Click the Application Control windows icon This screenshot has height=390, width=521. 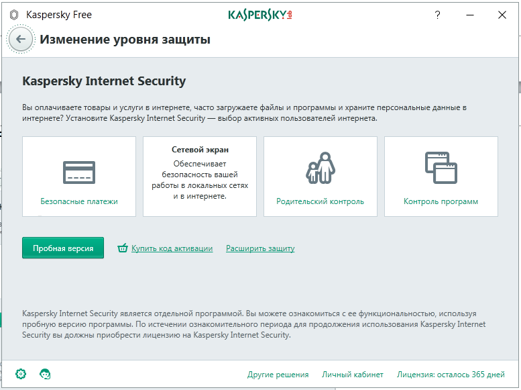point(441,168)
